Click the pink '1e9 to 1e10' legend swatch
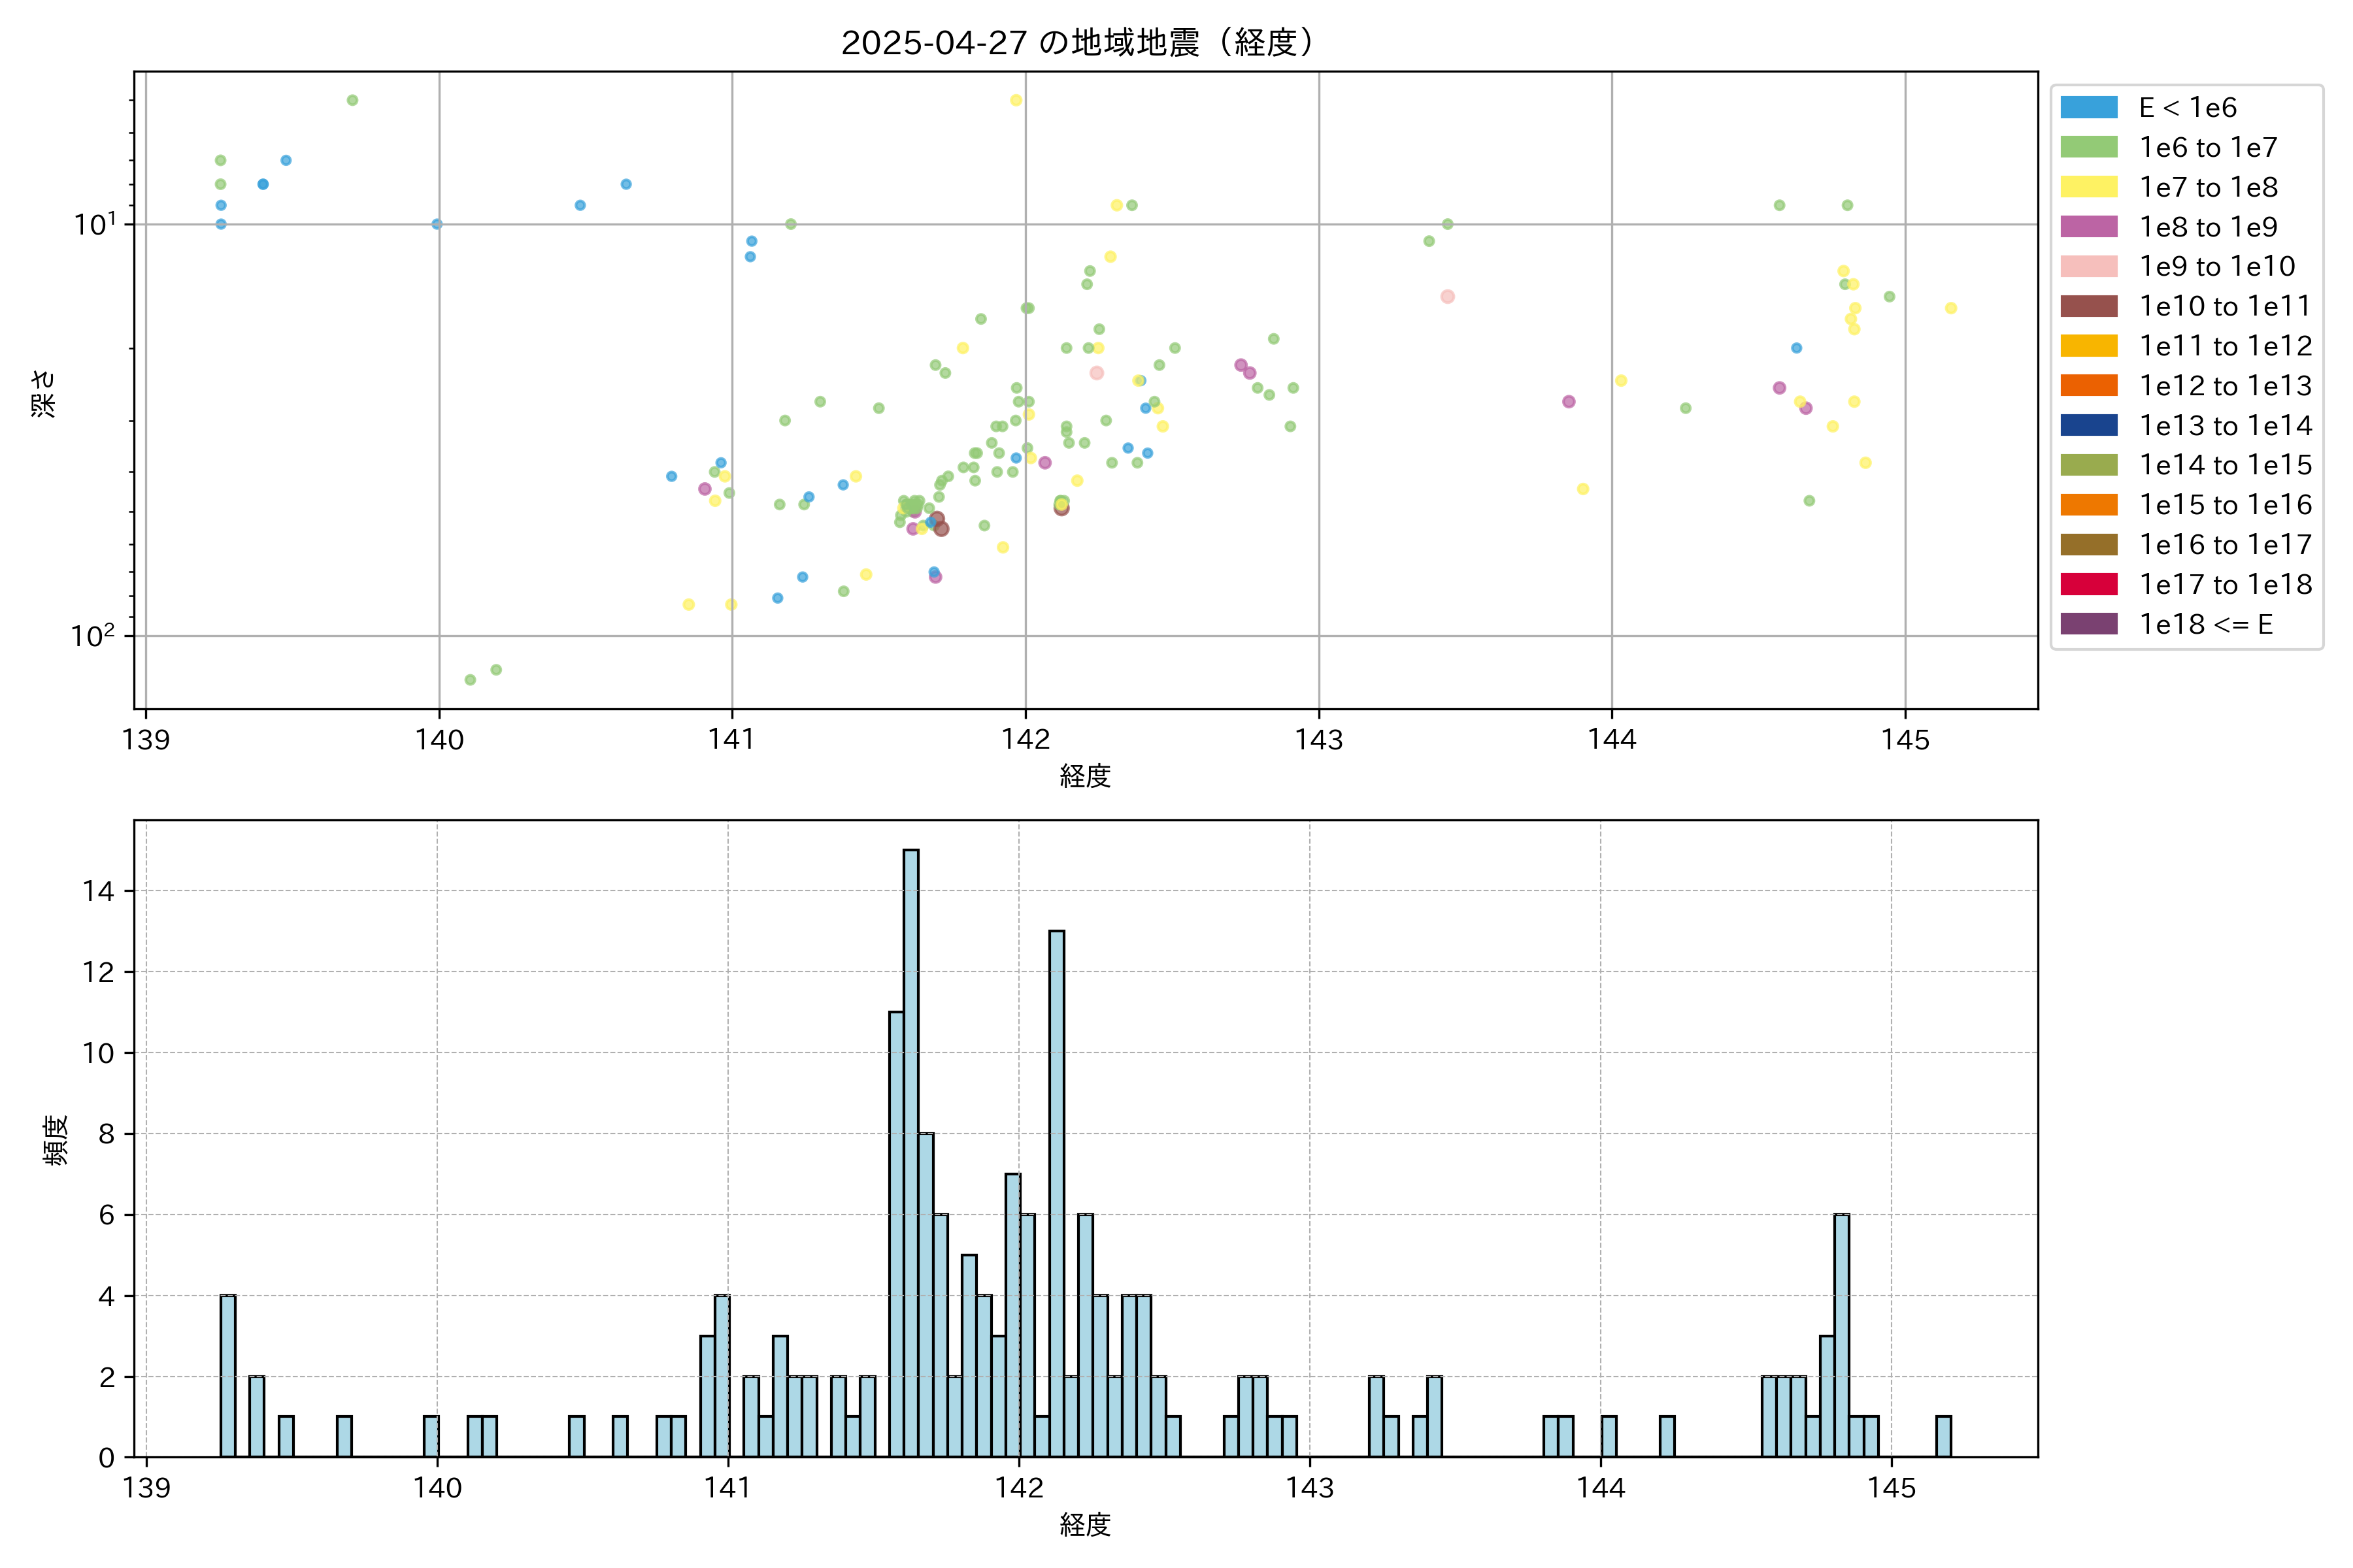This screenshot has height=1568, width=2353. (x=2089, y=266)
